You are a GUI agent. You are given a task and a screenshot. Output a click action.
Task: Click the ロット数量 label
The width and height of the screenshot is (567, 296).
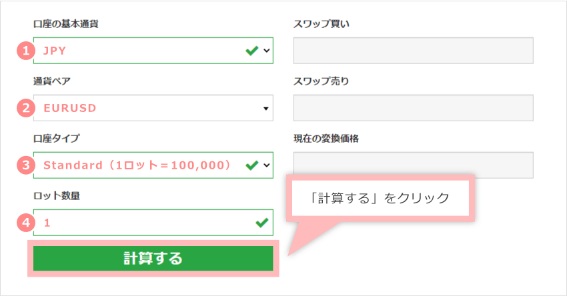tap(57, 196)
